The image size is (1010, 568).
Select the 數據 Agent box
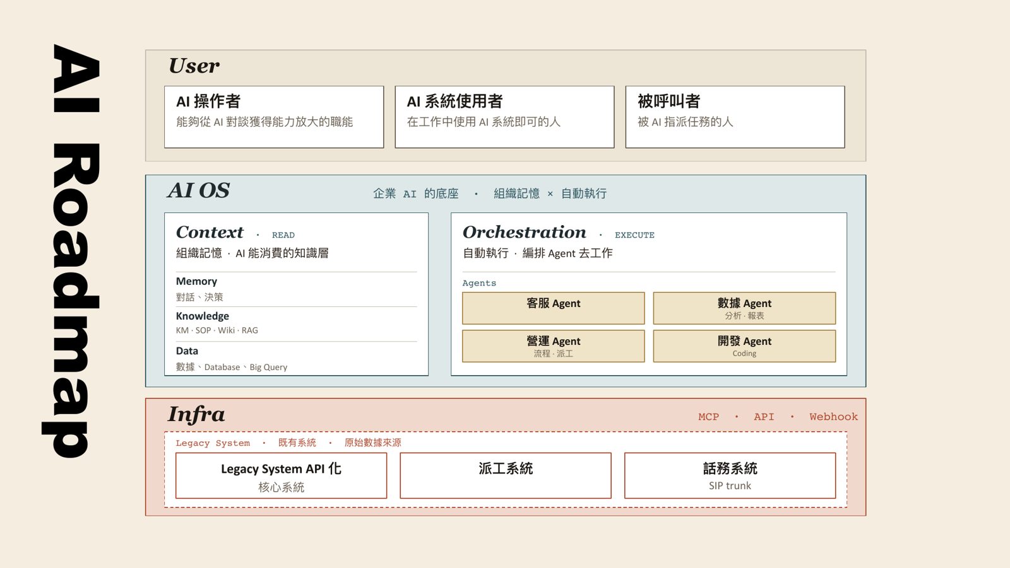tap(744, 308)
